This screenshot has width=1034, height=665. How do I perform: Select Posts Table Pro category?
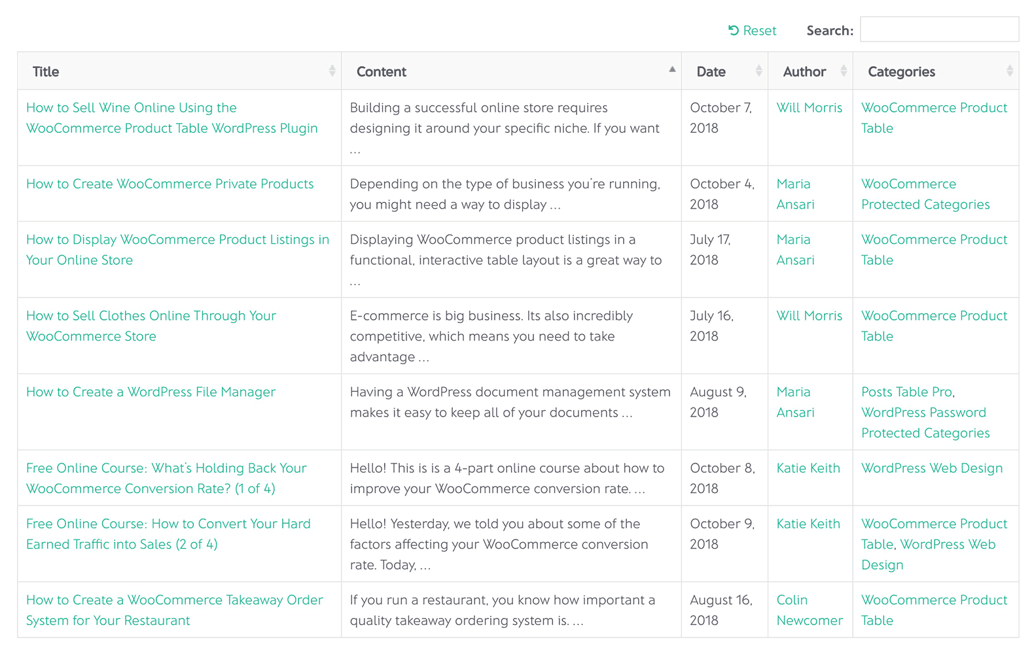pyautogui.click(x=906, y=392)
